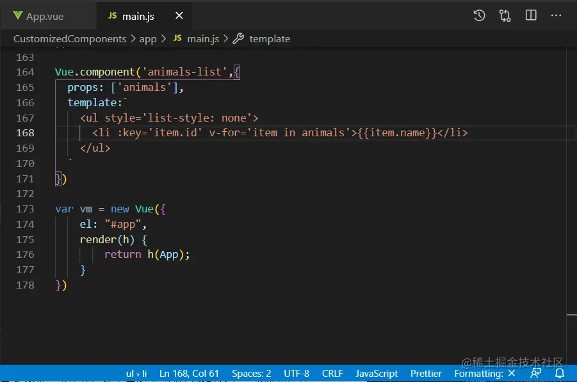Select CustomizedComponents in the breadcrumb

click(70, 38)
